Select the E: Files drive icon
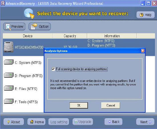Image resolution: width=157 pixels, height=129 pixels. tap(9, 88)
